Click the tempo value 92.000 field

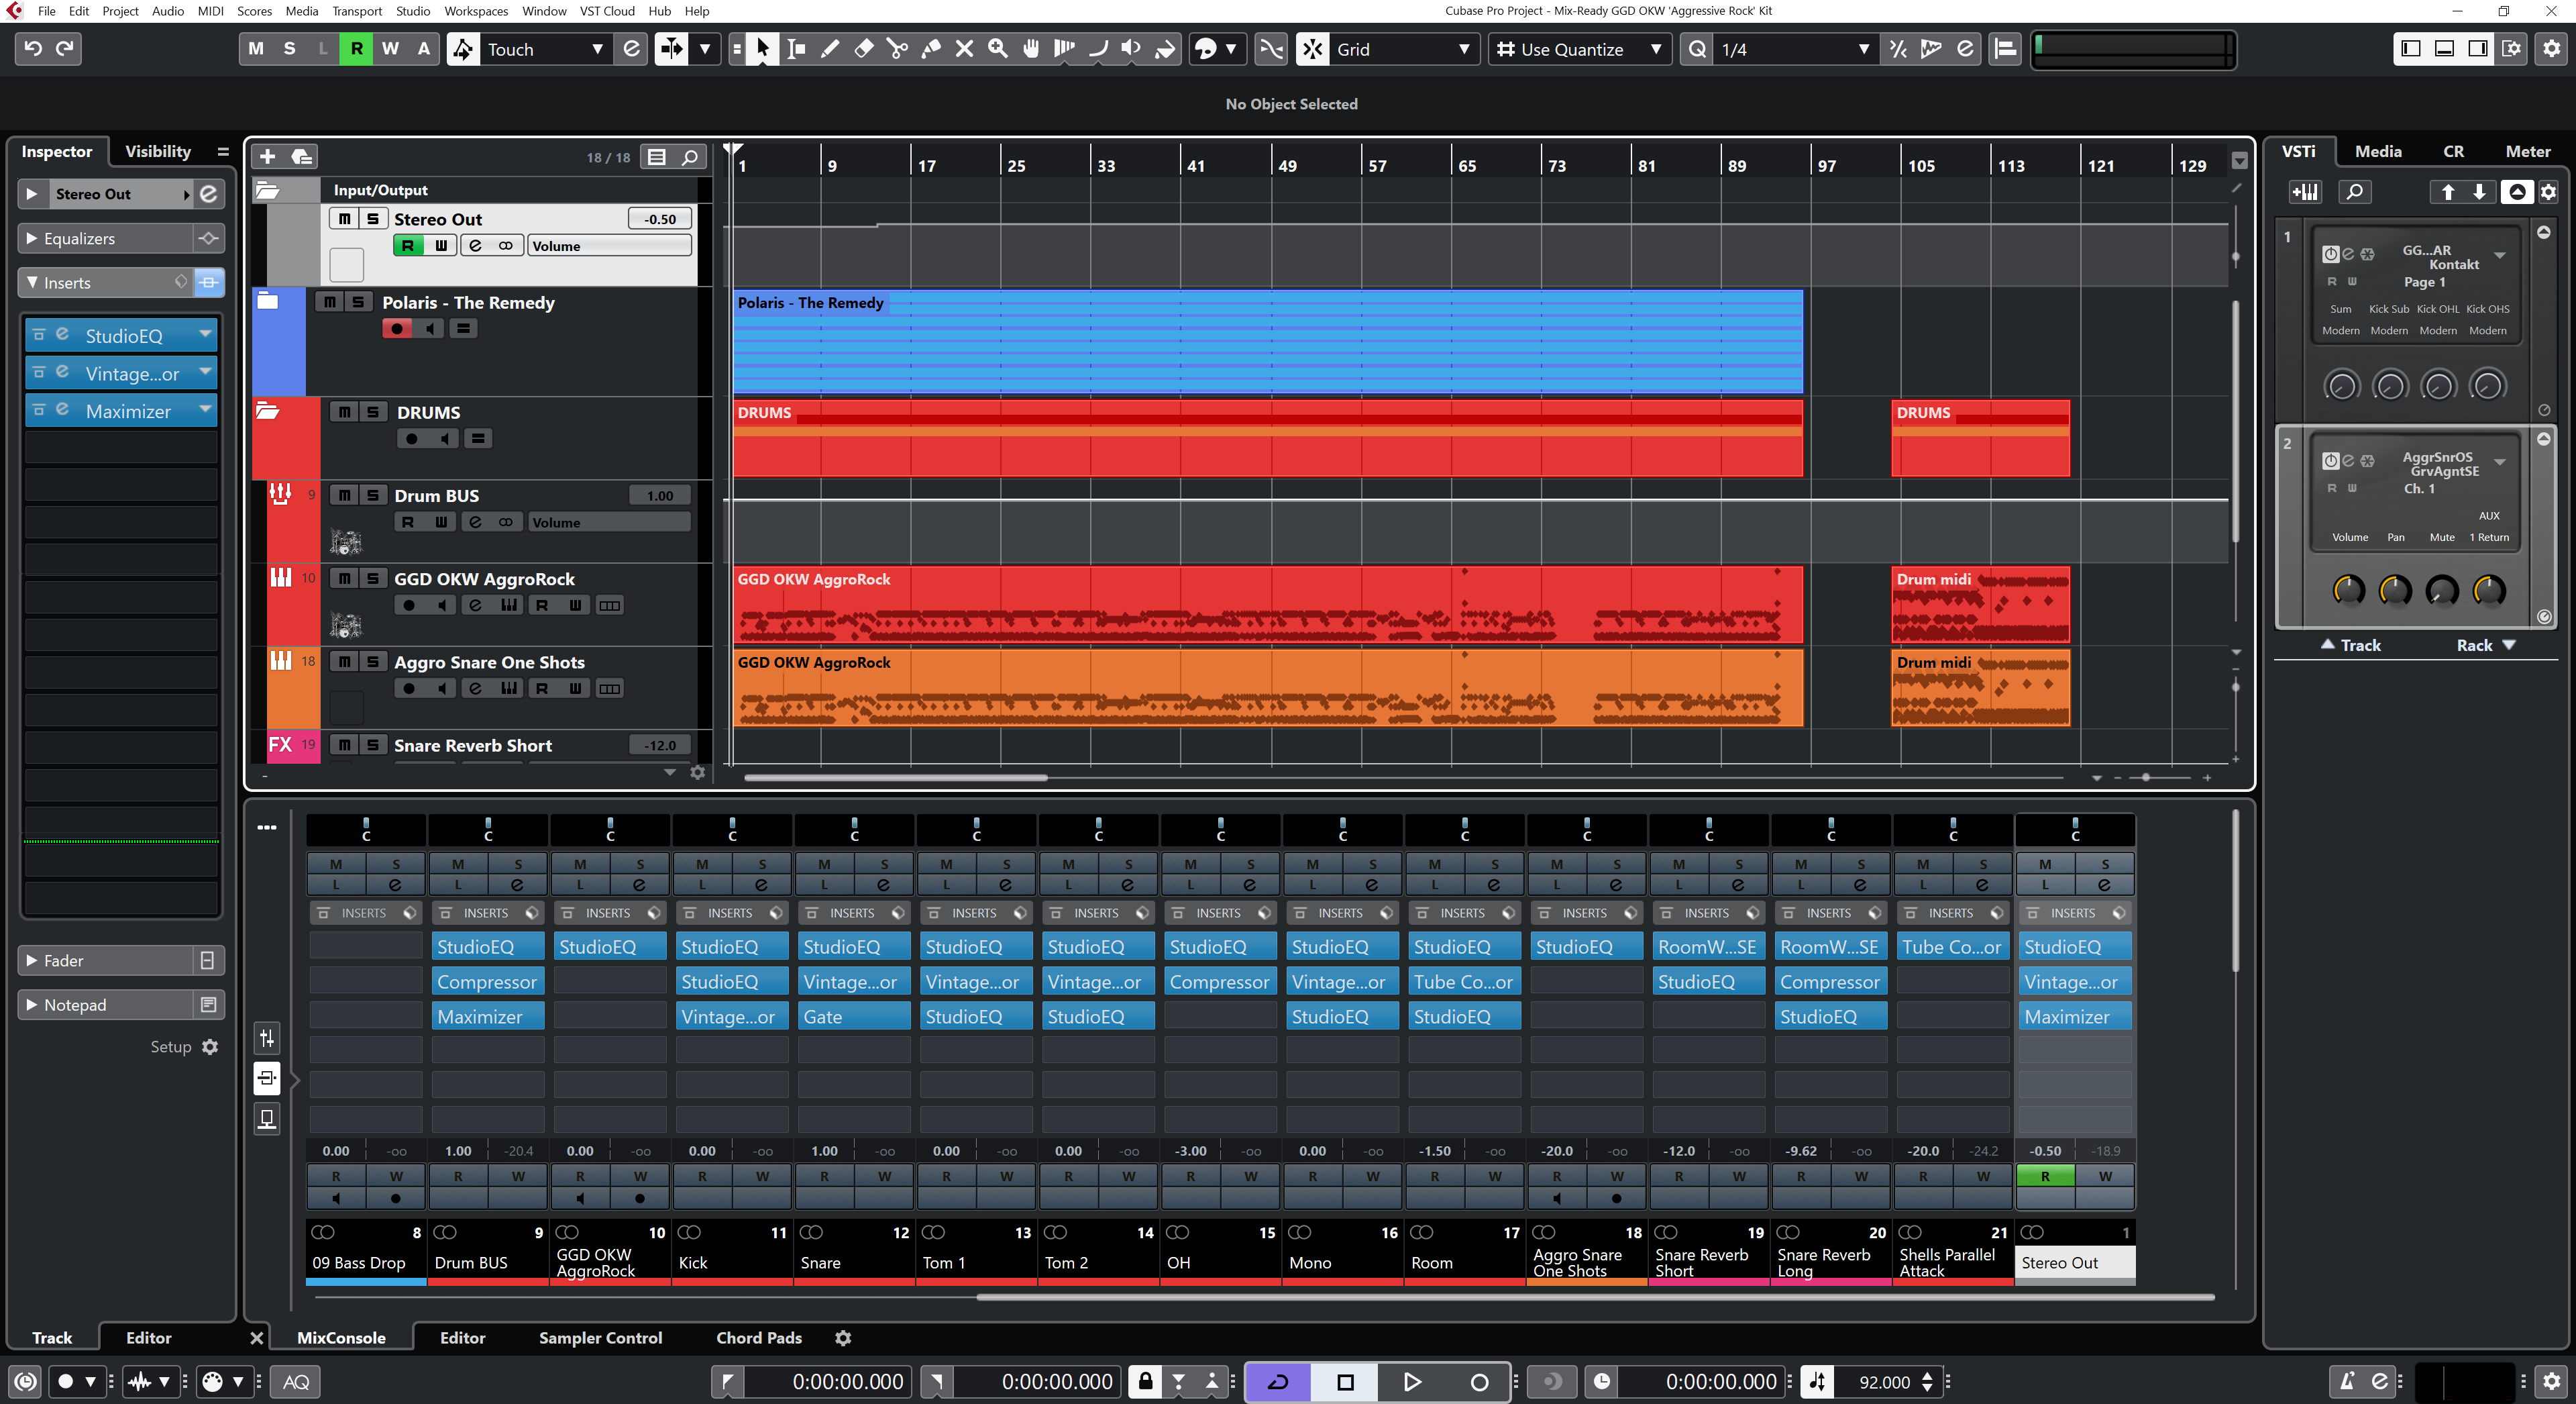coord(1884,1382)
